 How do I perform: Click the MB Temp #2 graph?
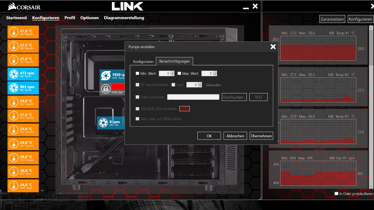318,90
